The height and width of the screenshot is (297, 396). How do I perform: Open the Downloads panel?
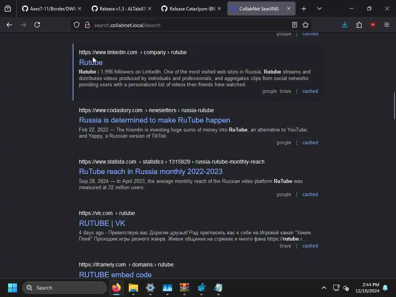(345, 25)
